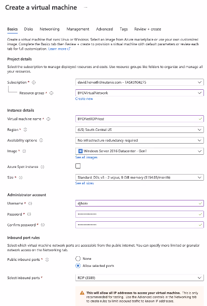This screenshot has height=306, width=207.
Task: Expand the Select inbound ports dropdown
Action: tap(140, 278)
